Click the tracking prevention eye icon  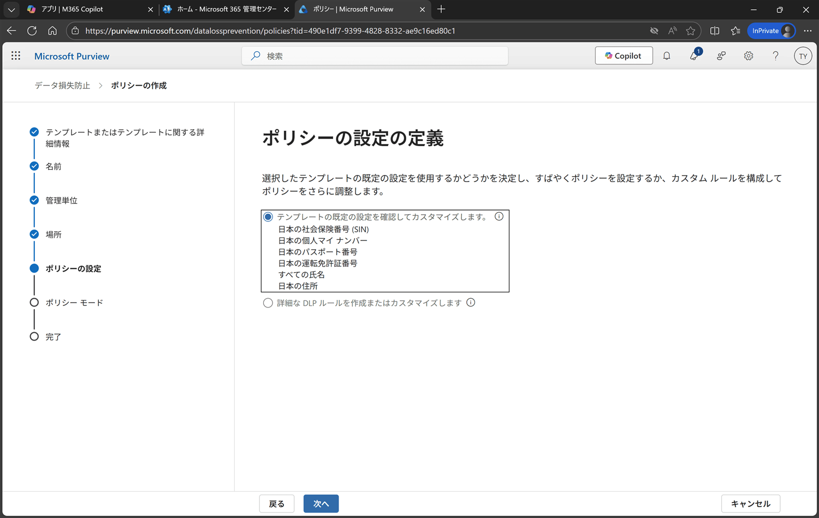[x=654, y=31]
